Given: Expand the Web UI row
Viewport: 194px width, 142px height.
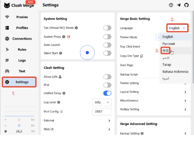Looking at the screenshot, I should click(78, 129).
